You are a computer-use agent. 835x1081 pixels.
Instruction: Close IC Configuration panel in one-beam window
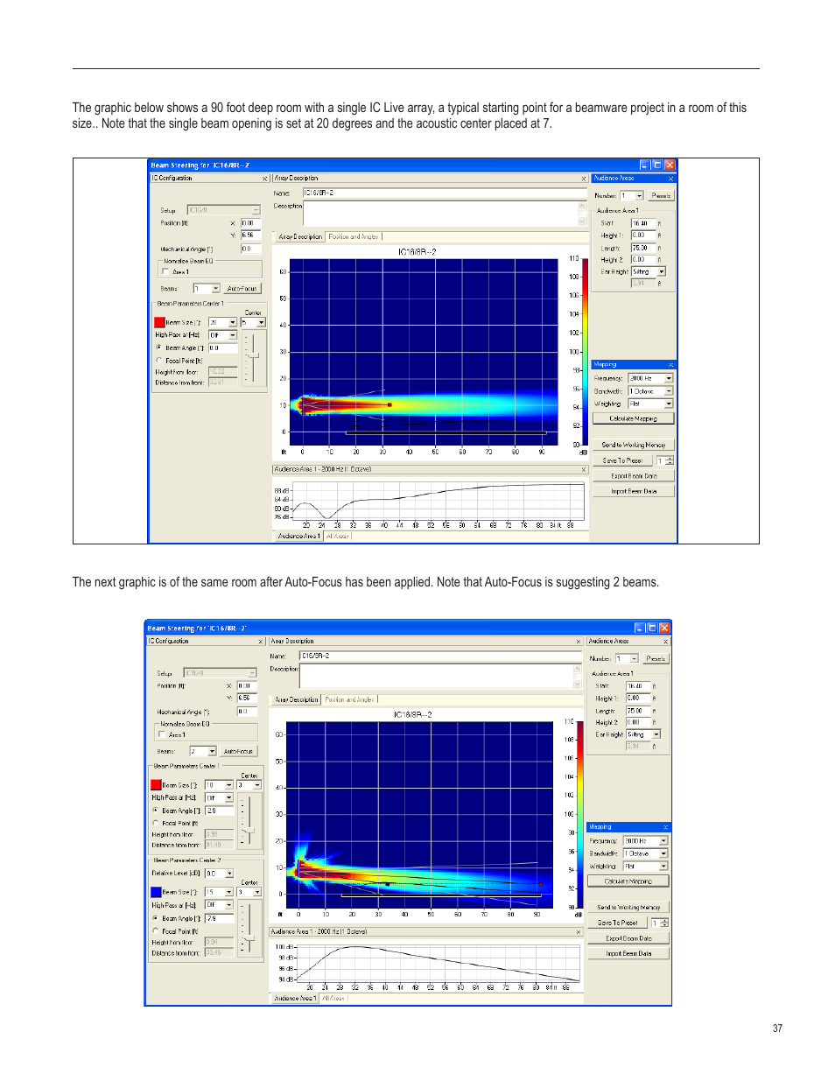[x=265, y=179]
